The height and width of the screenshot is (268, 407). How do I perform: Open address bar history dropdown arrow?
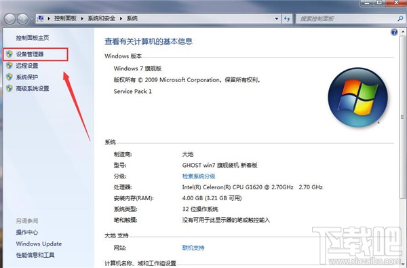tap(277, 19)
